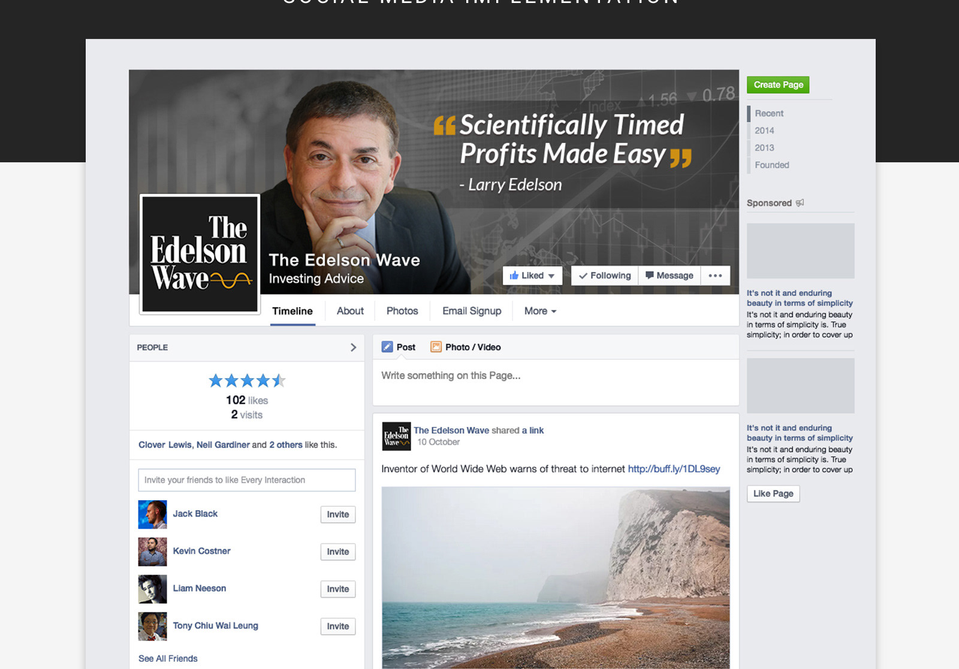The height and width of the screenshot is (669, 959).
Task: Click the 10 October post timestamp
Action: [x=438, y=442]
